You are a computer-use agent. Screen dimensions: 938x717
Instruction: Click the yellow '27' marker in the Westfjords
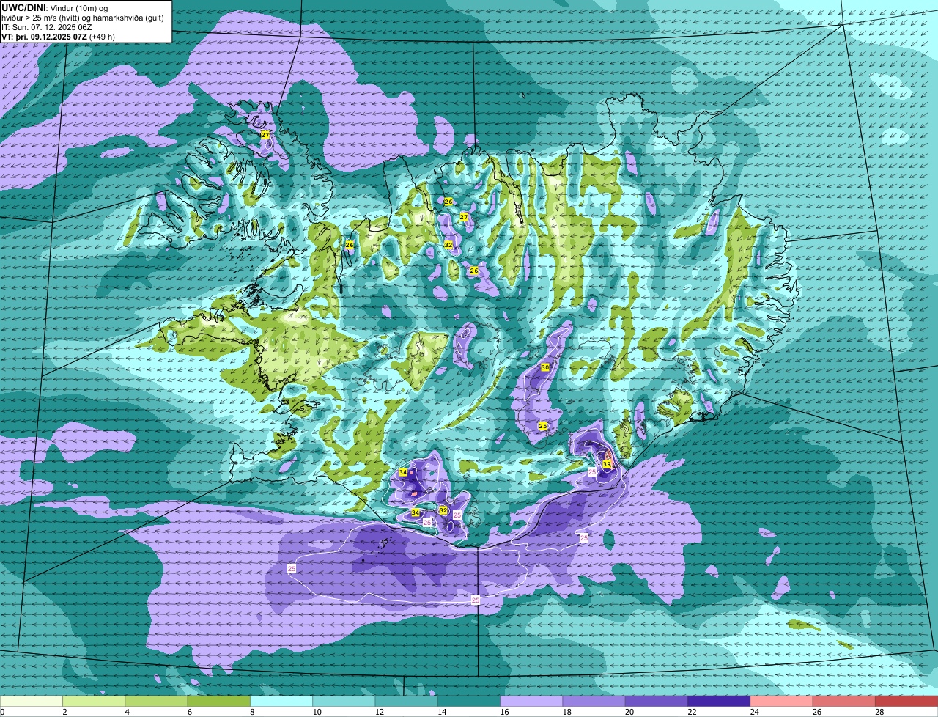[x=265, y=135]
